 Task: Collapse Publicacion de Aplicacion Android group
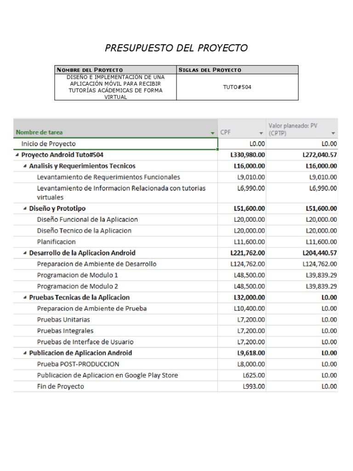coord(25,353)
